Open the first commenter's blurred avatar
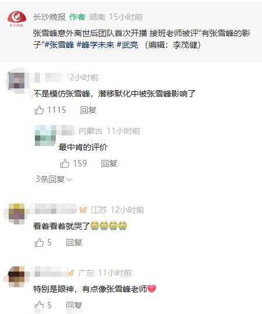Screen dimensions: 262x314 (x=17, y=81)
